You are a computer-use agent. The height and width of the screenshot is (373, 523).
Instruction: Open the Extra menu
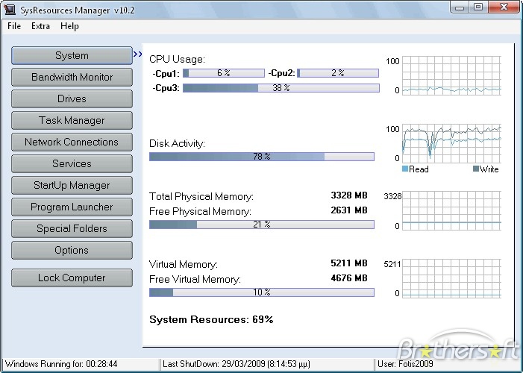40,26
